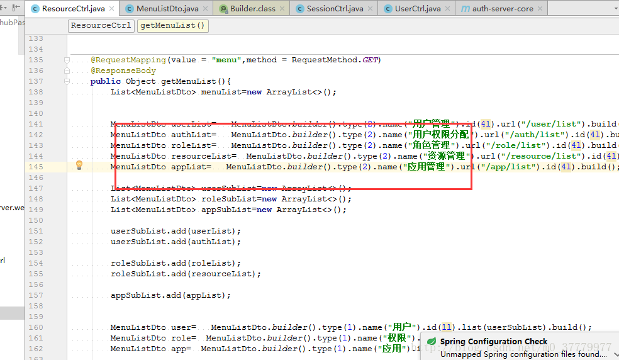
Task: Click 'roleList' variable on line 143
Action: pyautogui.click(x=191, y=145)
